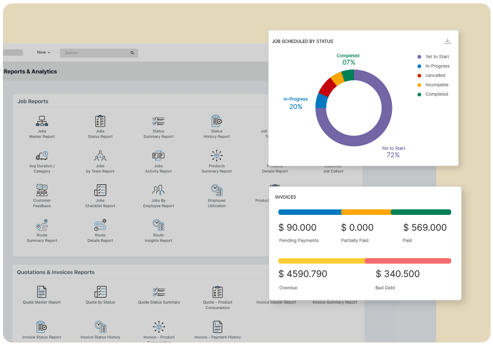Open Employee Utilization report icon
This screenshot has height=345, width=493.
click(216, 190)
